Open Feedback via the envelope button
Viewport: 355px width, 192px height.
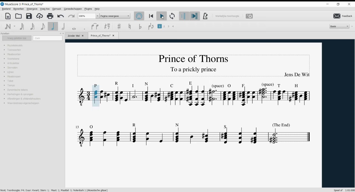click(x=343, y=16)
